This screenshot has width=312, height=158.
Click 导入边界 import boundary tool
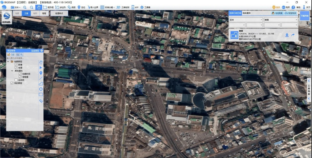(x=93, y=7)
